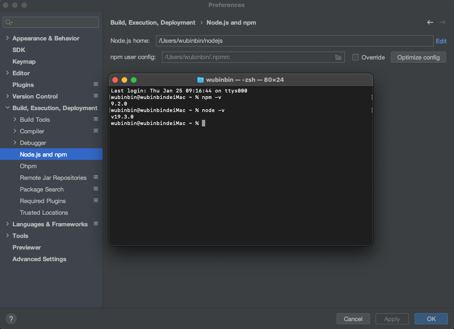
Task: Click Build, Execution, Deployment breadcrumb
Action: [153, 23]
